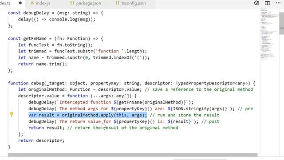The image size is (284, 160).
Task: Click 'console.log(msg)' call
Action: (x=70, y=20)
